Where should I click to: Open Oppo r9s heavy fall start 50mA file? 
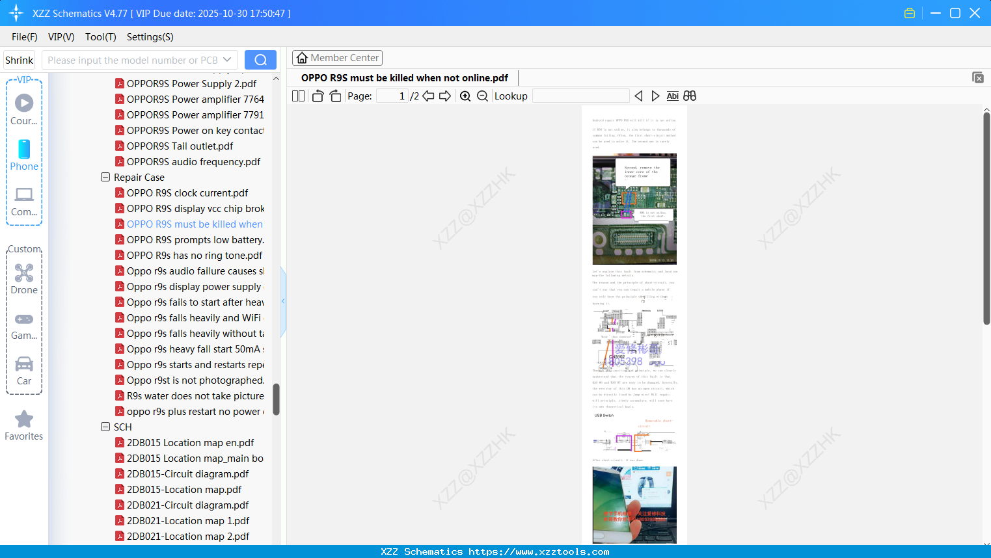click(195, 349)
